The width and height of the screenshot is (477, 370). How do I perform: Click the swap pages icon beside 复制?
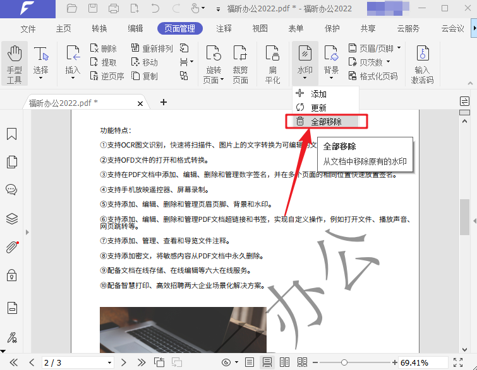point(184,76)
